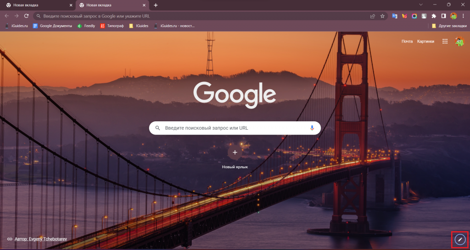Screen dimensions: 470x250
Task: Click the Картинки link
Action: click(425, 41)
